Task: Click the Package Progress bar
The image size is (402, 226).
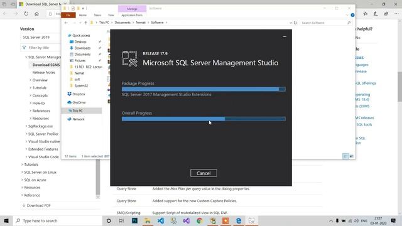Action: (204, 89)
